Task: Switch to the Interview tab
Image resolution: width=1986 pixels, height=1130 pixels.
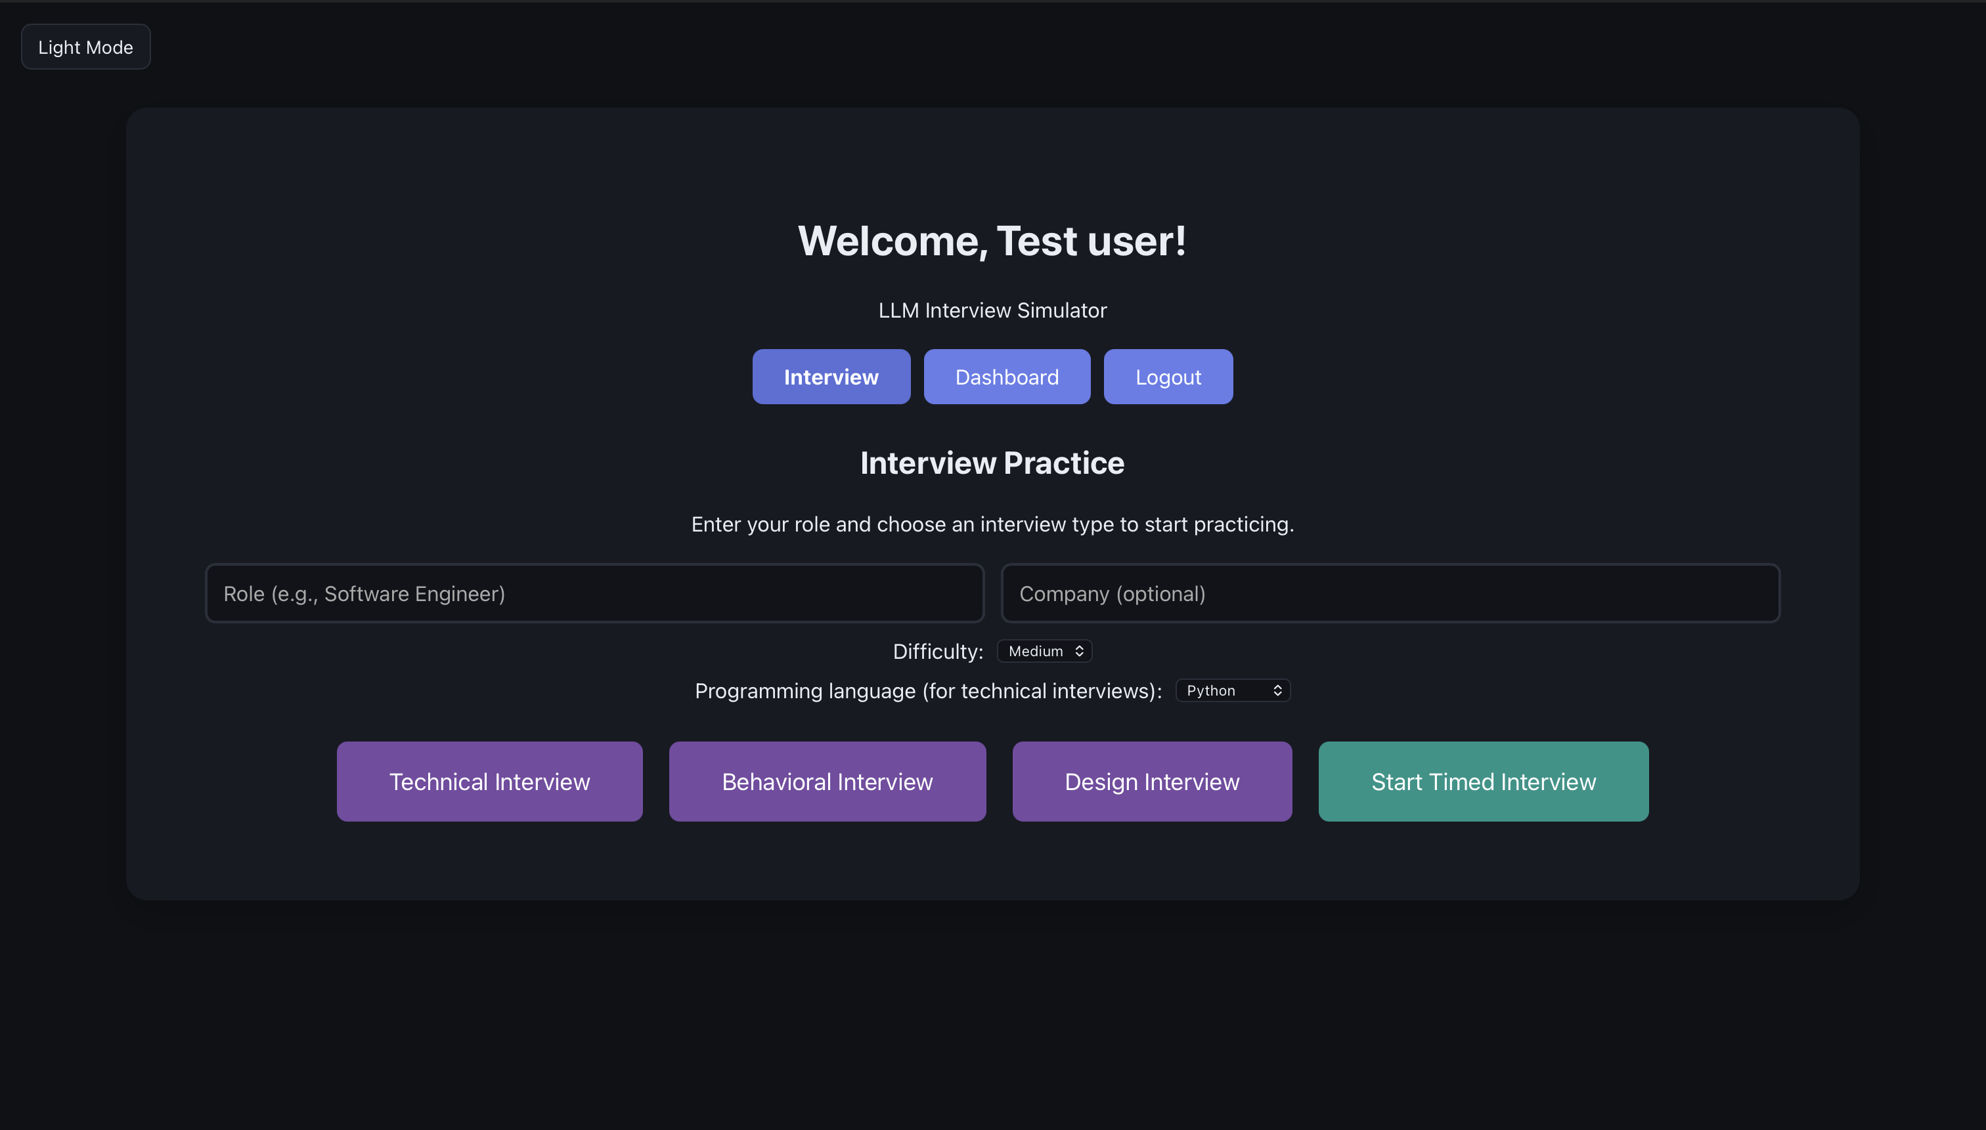Action: click(830, 377)
